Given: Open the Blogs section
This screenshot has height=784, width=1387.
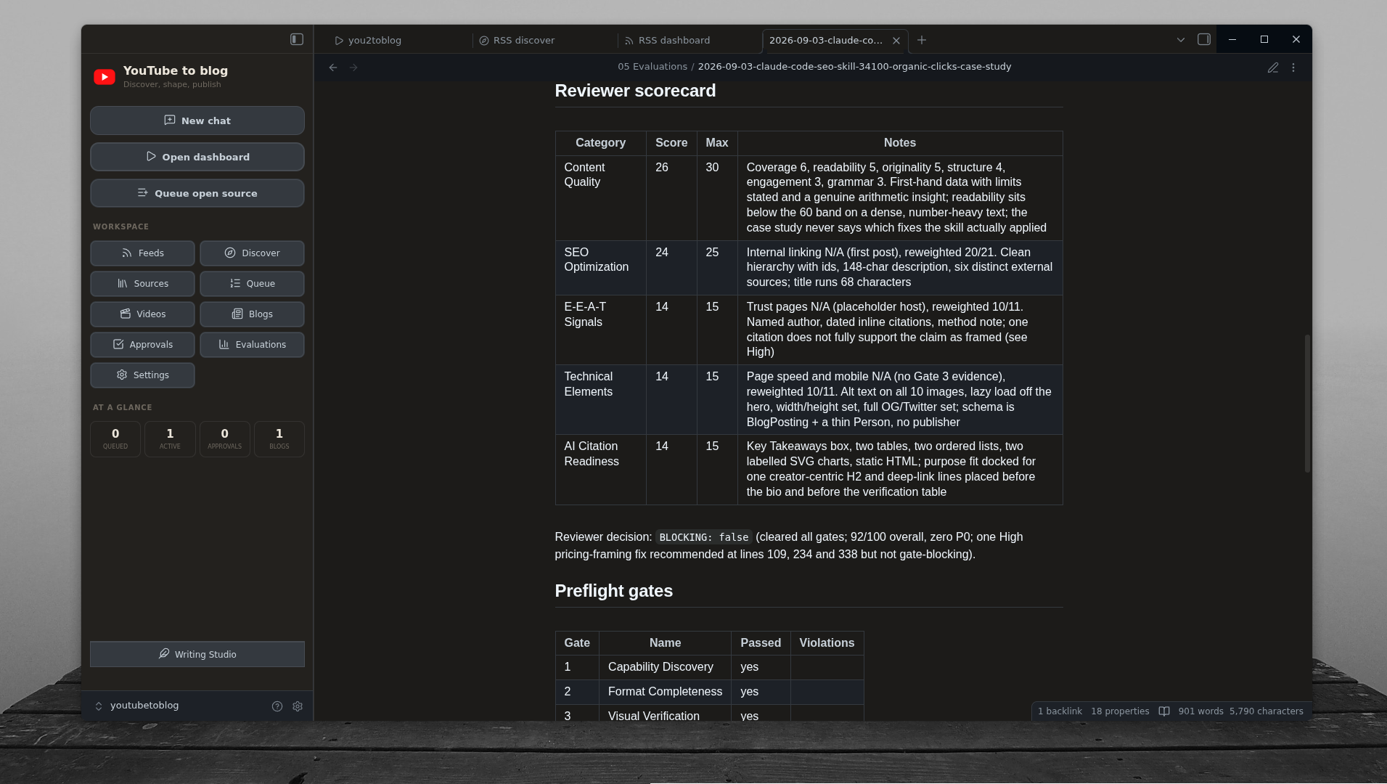Looking at the screenshot, I should pos(252,314).
